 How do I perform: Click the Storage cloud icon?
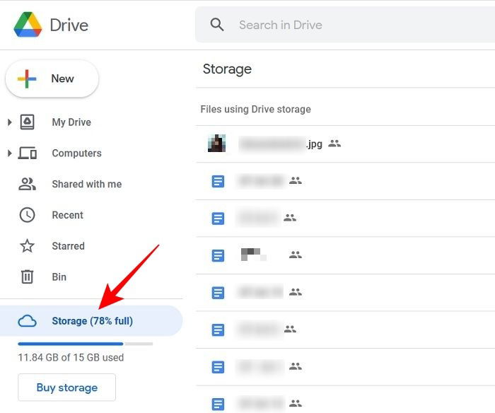(x=27, y=321)
